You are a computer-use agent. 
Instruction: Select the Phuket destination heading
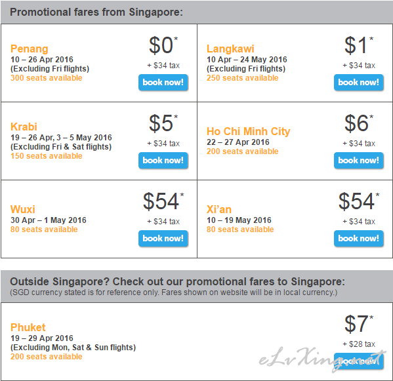coord(28,327)
